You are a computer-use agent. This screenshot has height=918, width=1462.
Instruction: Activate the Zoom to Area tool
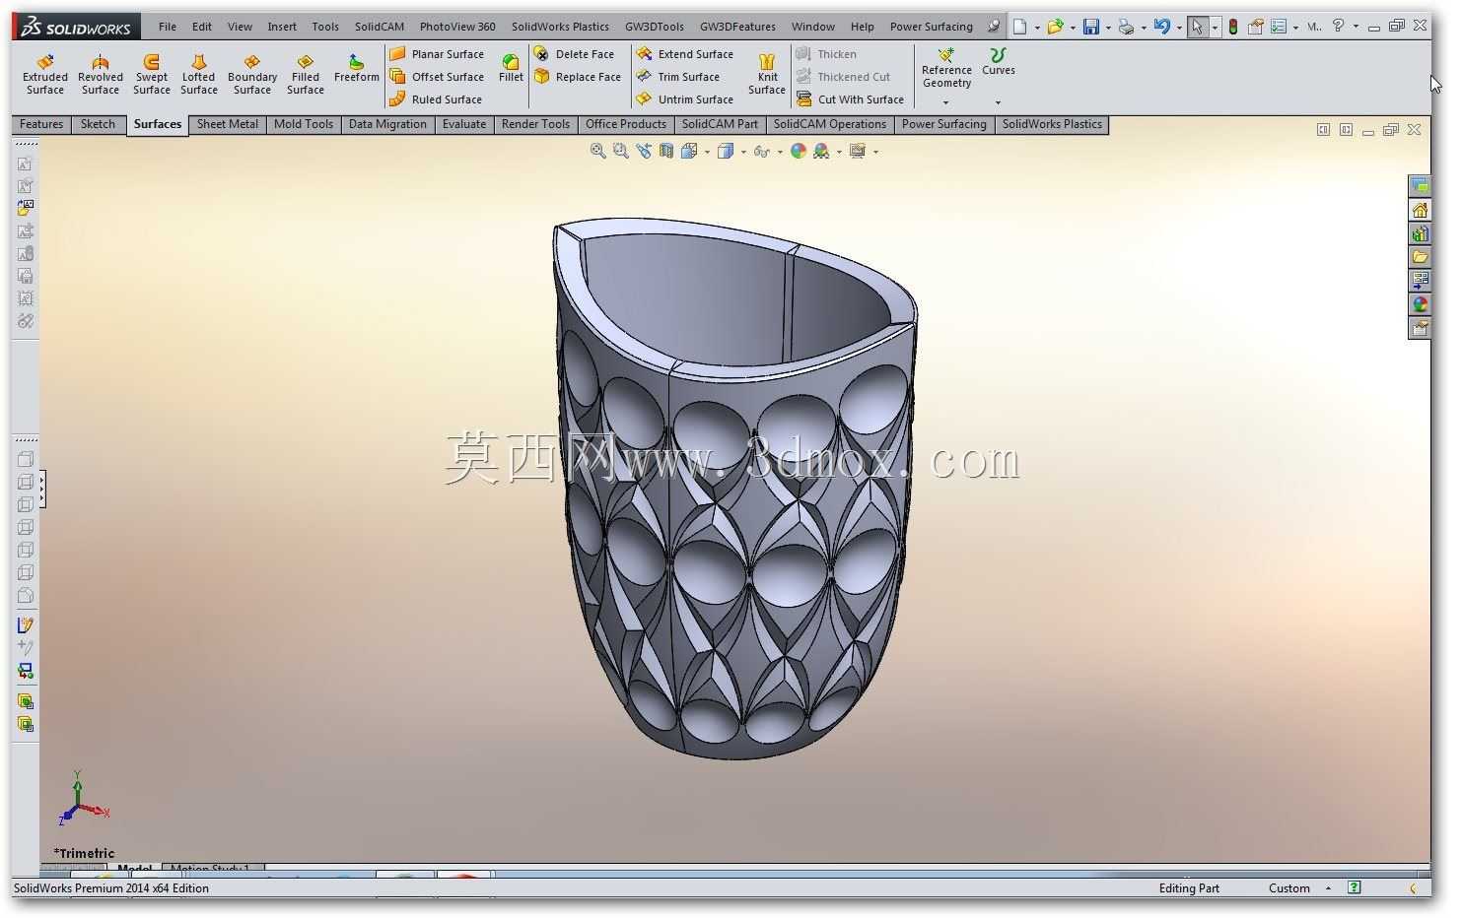(621, 151)
